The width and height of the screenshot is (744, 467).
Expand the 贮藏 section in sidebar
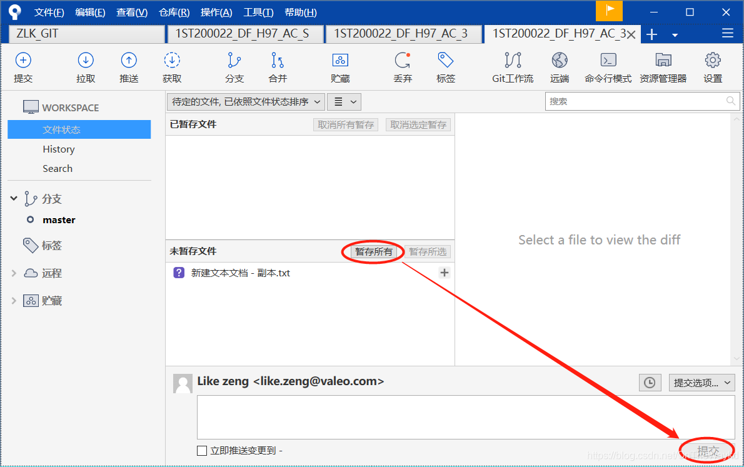coord(14,301)
